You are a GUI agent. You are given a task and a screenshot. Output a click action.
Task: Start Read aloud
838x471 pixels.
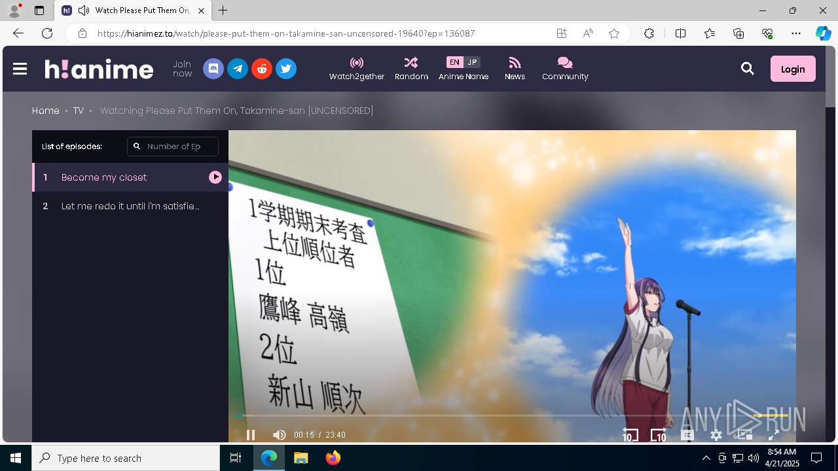click(588, 33)
